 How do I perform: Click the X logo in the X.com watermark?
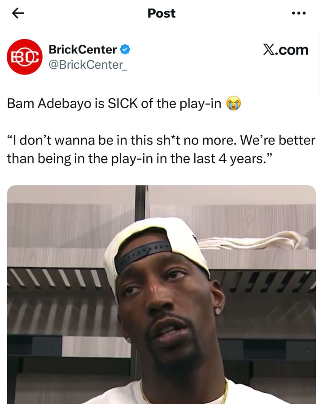pyautogui.click(x=269, y=50)
